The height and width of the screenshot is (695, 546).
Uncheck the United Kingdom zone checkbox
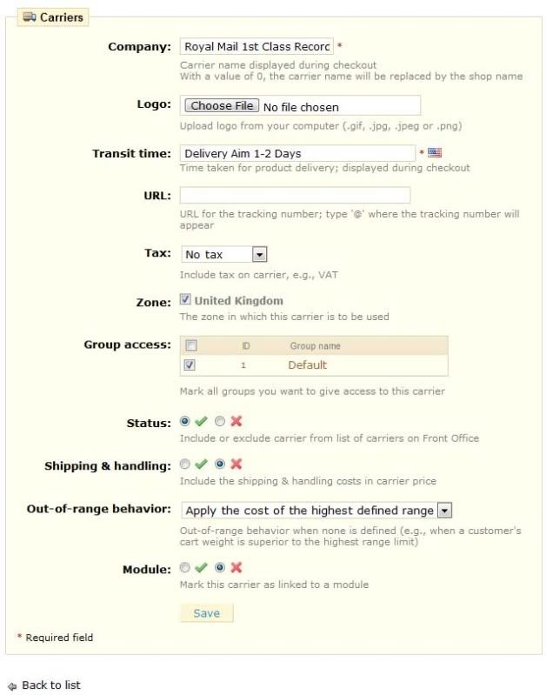point(185,300)
